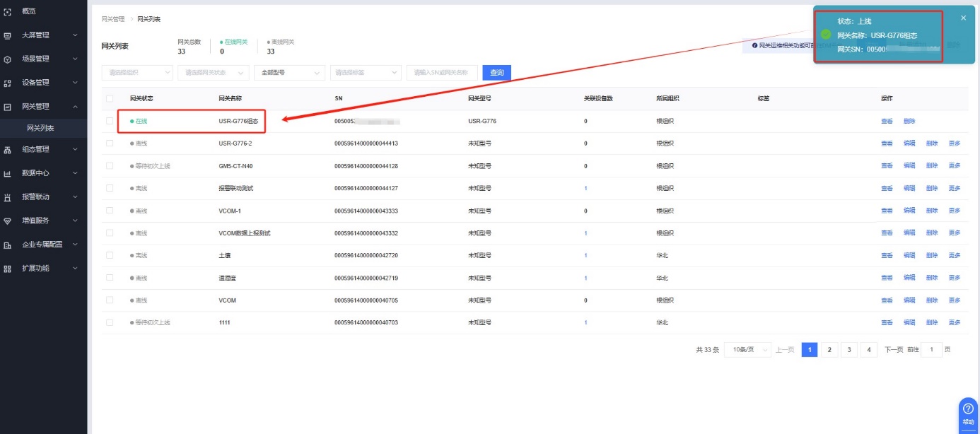The height and width of the screenshot is (434, 980).
Task: Select the checkbox for VCOM-1 gateway
Action: click(110, 211)
